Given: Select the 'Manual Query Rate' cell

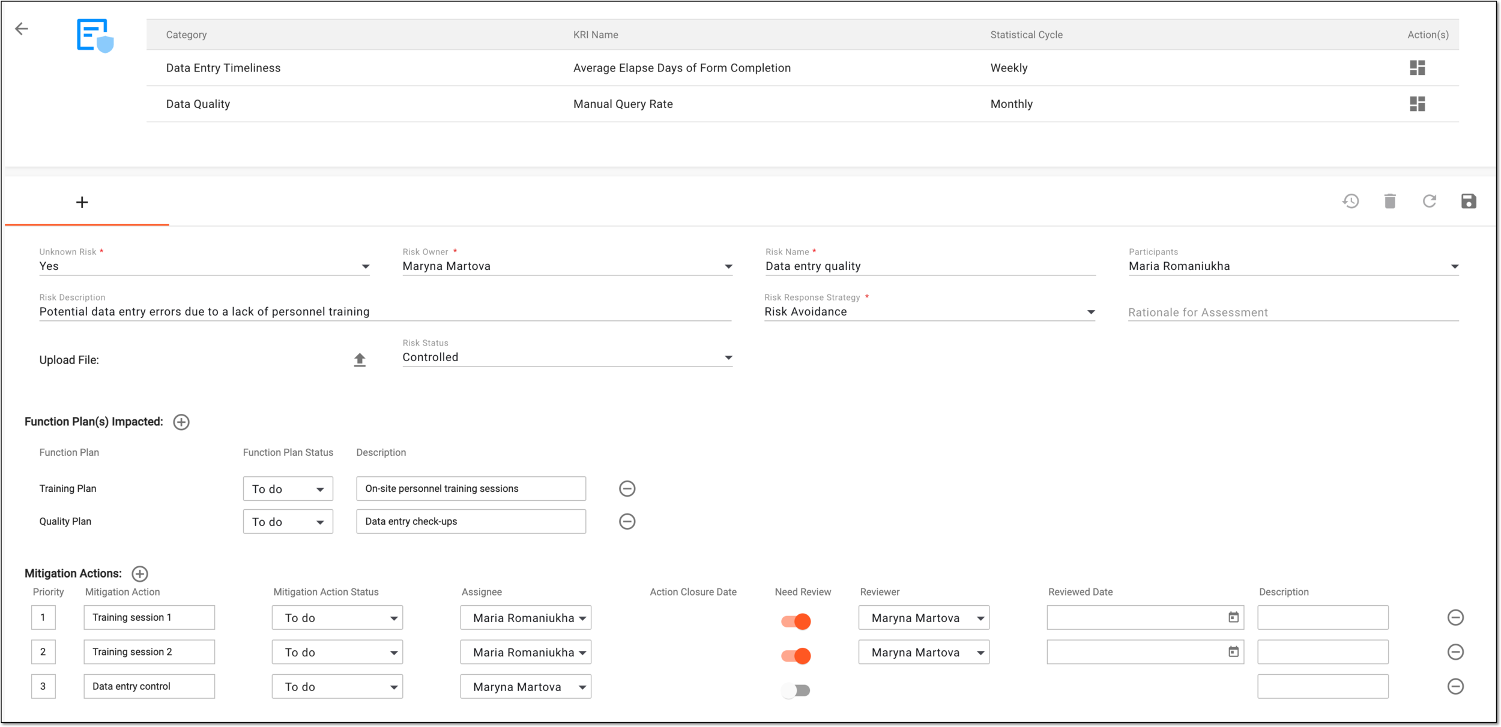Looking at the screenshot, I should tap(623, 104).
